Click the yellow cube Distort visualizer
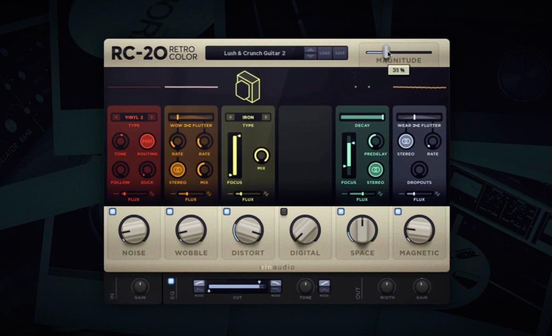This screenshot has width=552, height=336. pos(248,86)
